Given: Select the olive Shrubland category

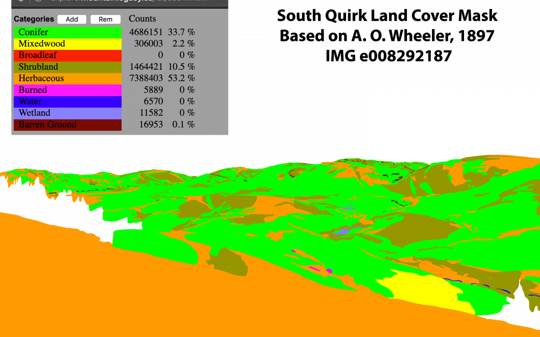Looking at the screenshot, I should 67,67.
